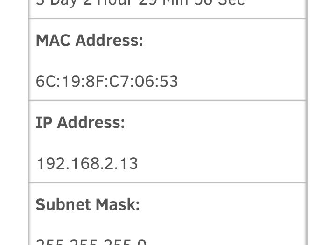The height and width of the screenshot is (245, 336).
Task: Click divider line above MAC Address row
Action: (x=167, y=19)
